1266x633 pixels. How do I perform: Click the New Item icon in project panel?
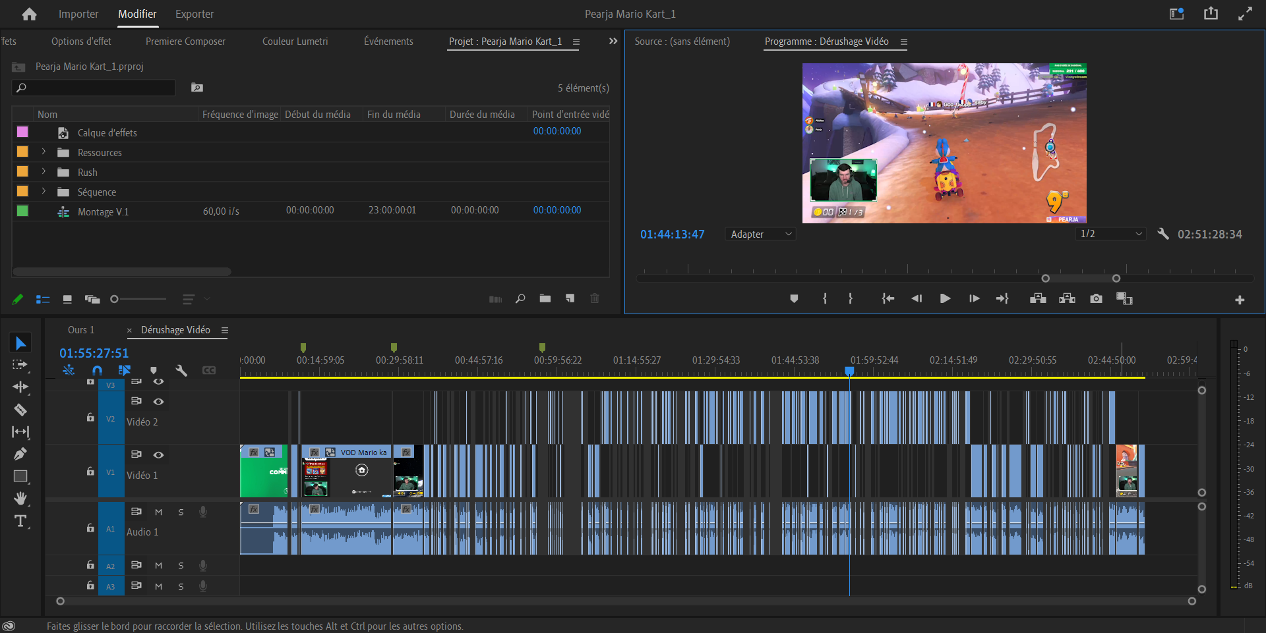570,298
